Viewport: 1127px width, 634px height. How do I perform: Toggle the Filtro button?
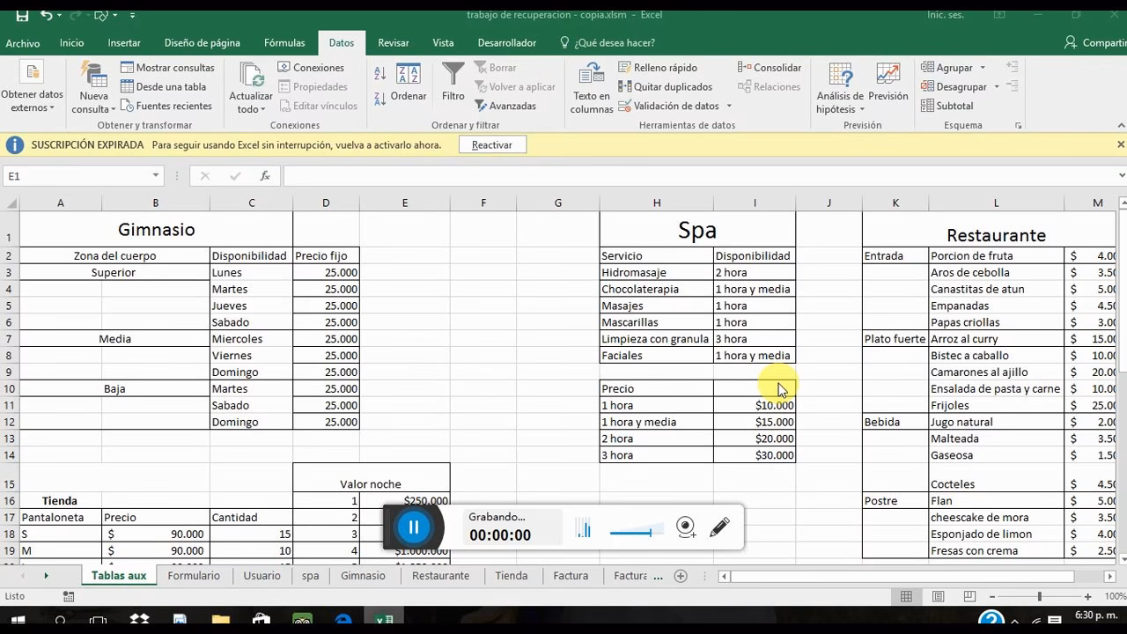(453, 83)
